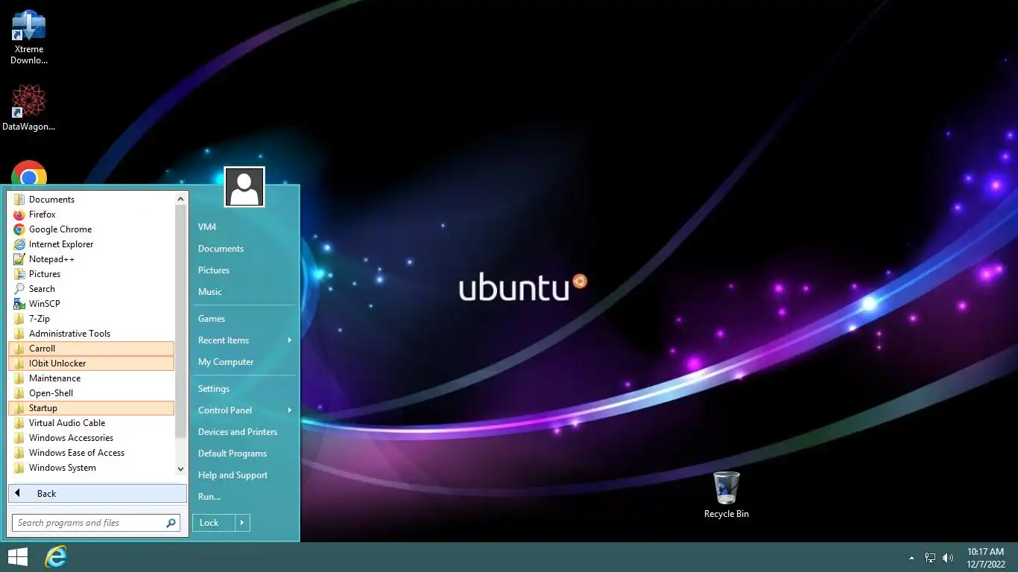Click the user account picture
Viewport: 1018px width, 572px height.
click(244, 187)
